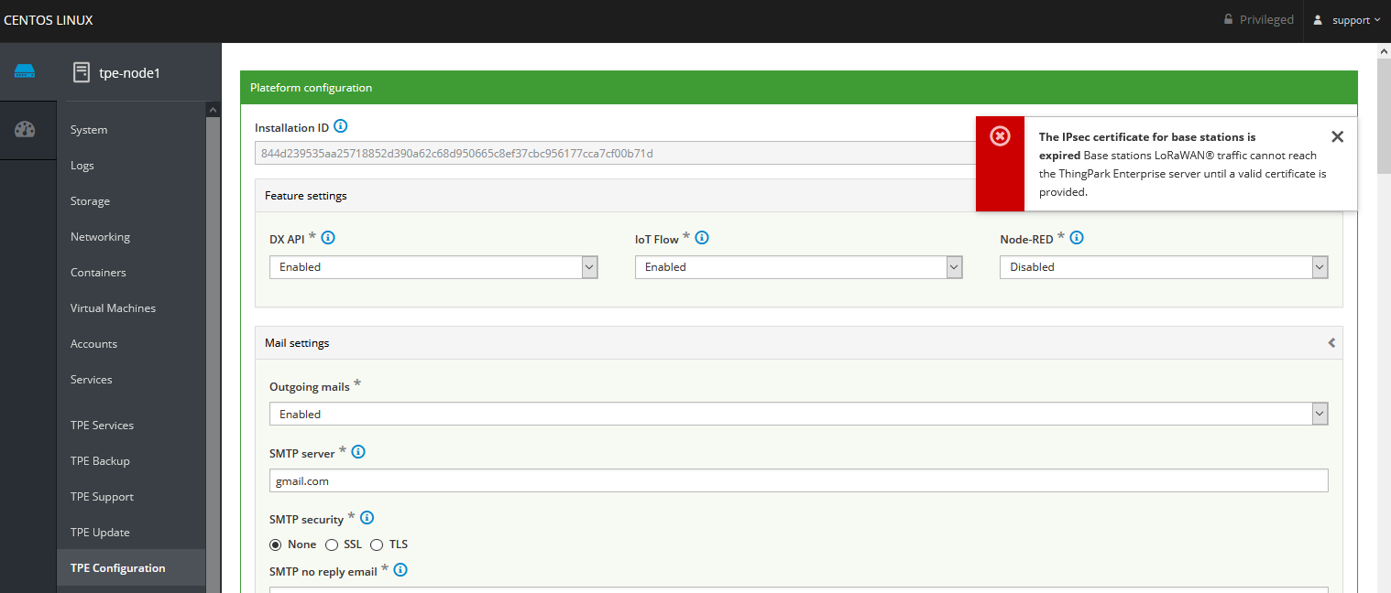Image resolution: width=1391 pixels, height=593 pixels.
Task: Click the SMTP server info icon
Action: (358, 452)
